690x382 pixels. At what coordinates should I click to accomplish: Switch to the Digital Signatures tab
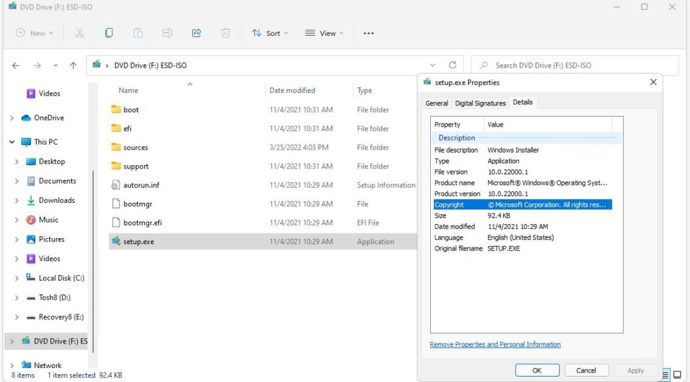[480, 103]
